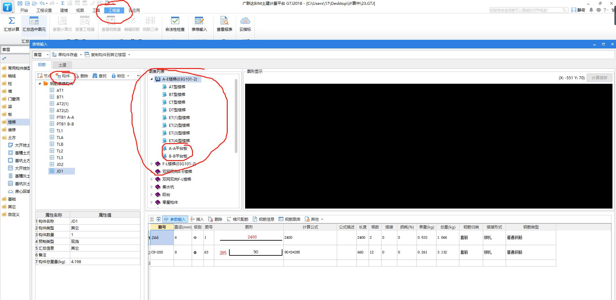The width and height of the screenshot is (616, 300).
Task: Run 汇总计算 summary calculation
Action: [12, 24]
